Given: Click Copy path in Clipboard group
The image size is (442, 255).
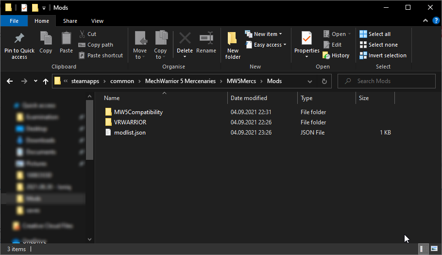Looking at the screenshot, I should coord(96,45).
